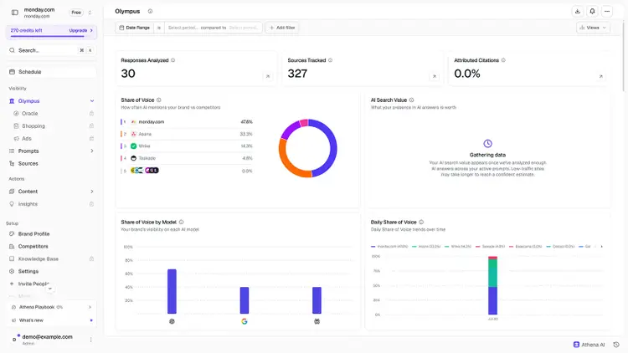The width and height of the screenshot is (628, 353).
Task: Click the lock icon next to Shopping
Action: (x=91, y=125)
